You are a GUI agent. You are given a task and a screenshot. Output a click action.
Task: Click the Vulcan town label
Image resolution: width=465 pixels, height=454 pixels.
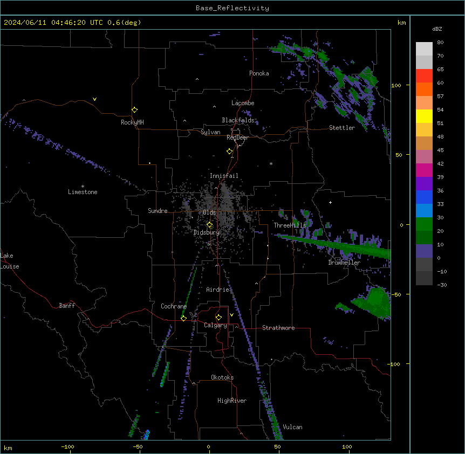[x=292, y=427]
